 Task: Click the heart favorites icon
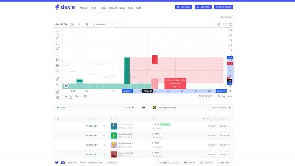58,71
